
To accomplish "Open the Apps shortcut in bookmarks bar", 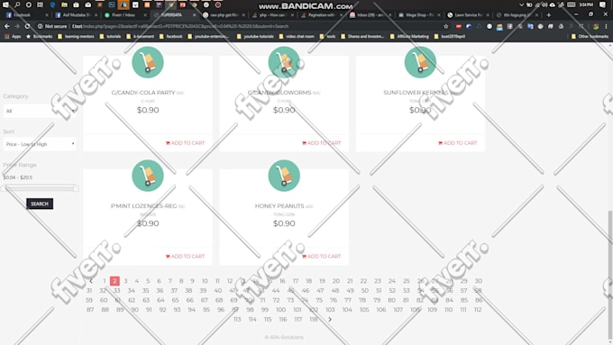I will pos(13,36).
